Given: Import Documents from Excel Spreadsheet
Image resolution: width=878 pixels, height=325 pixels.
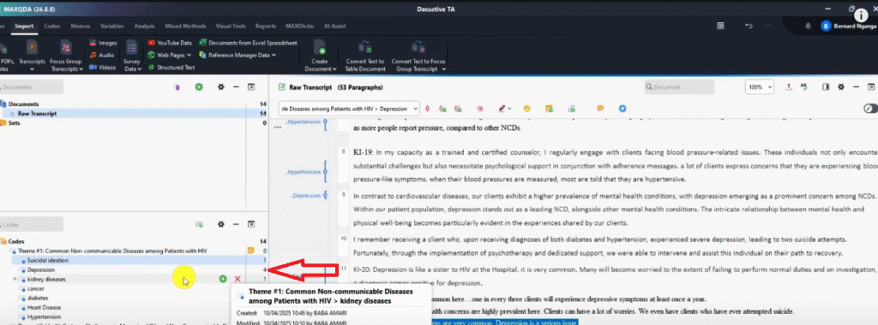Looking at the screenshot, I should (249, 43).
